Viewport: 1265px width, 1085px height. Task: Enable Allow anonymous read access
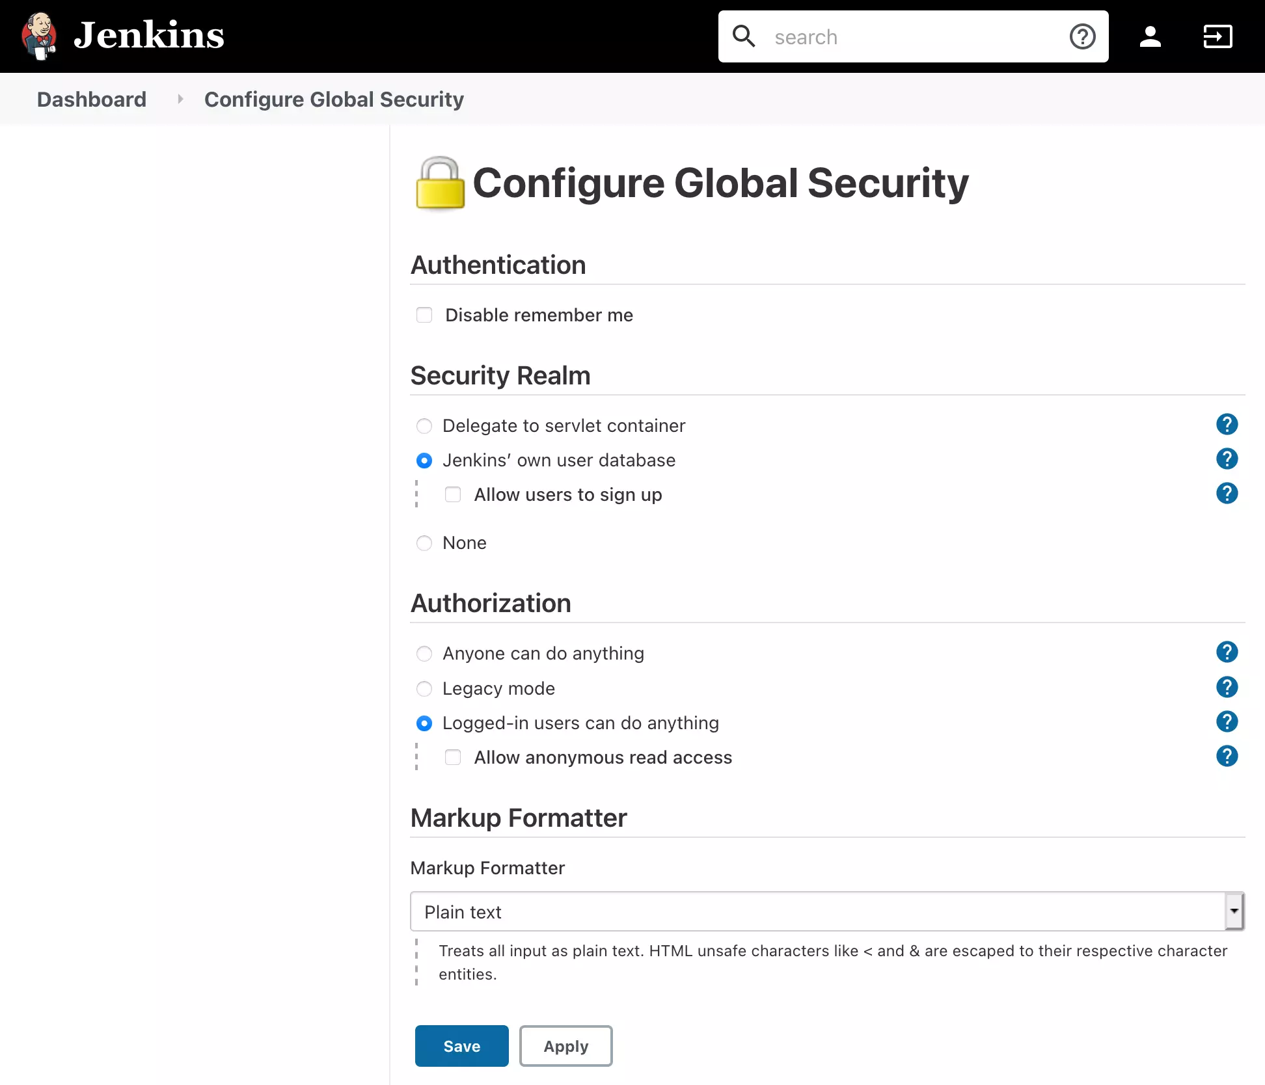pos(453,757)
